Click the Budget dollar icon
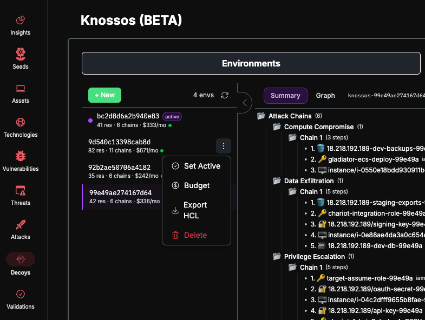The width and height of the screenshot is (425, 320). 175,185
